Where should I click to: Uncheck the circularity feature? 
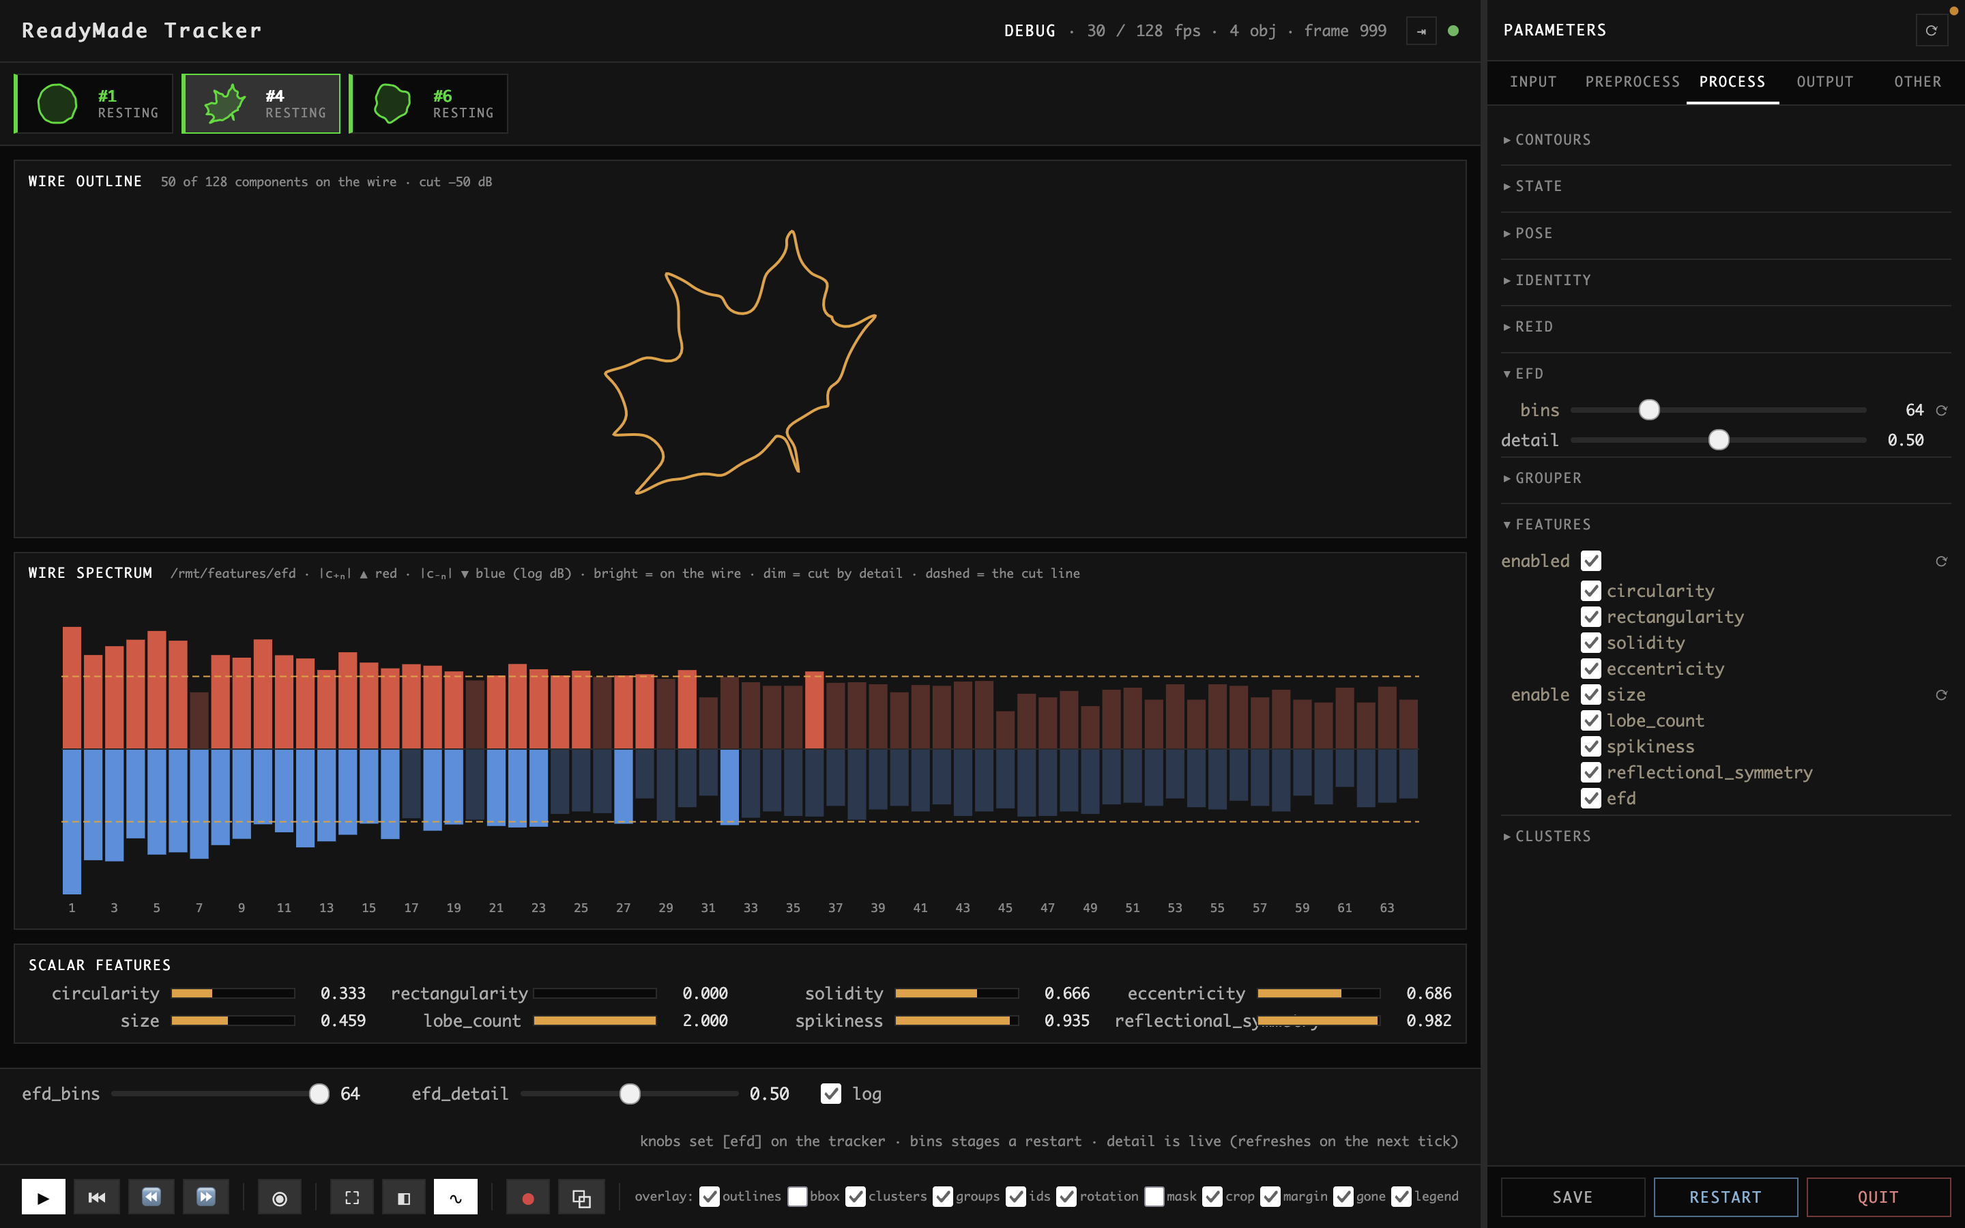(x=1590, y=591)
